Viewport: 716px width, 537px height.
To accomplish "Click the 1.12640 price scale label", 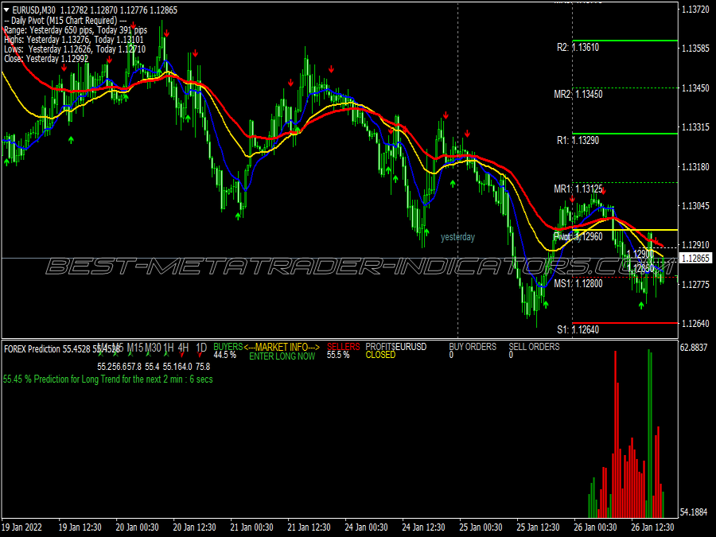I will click(x=695, y=324).
